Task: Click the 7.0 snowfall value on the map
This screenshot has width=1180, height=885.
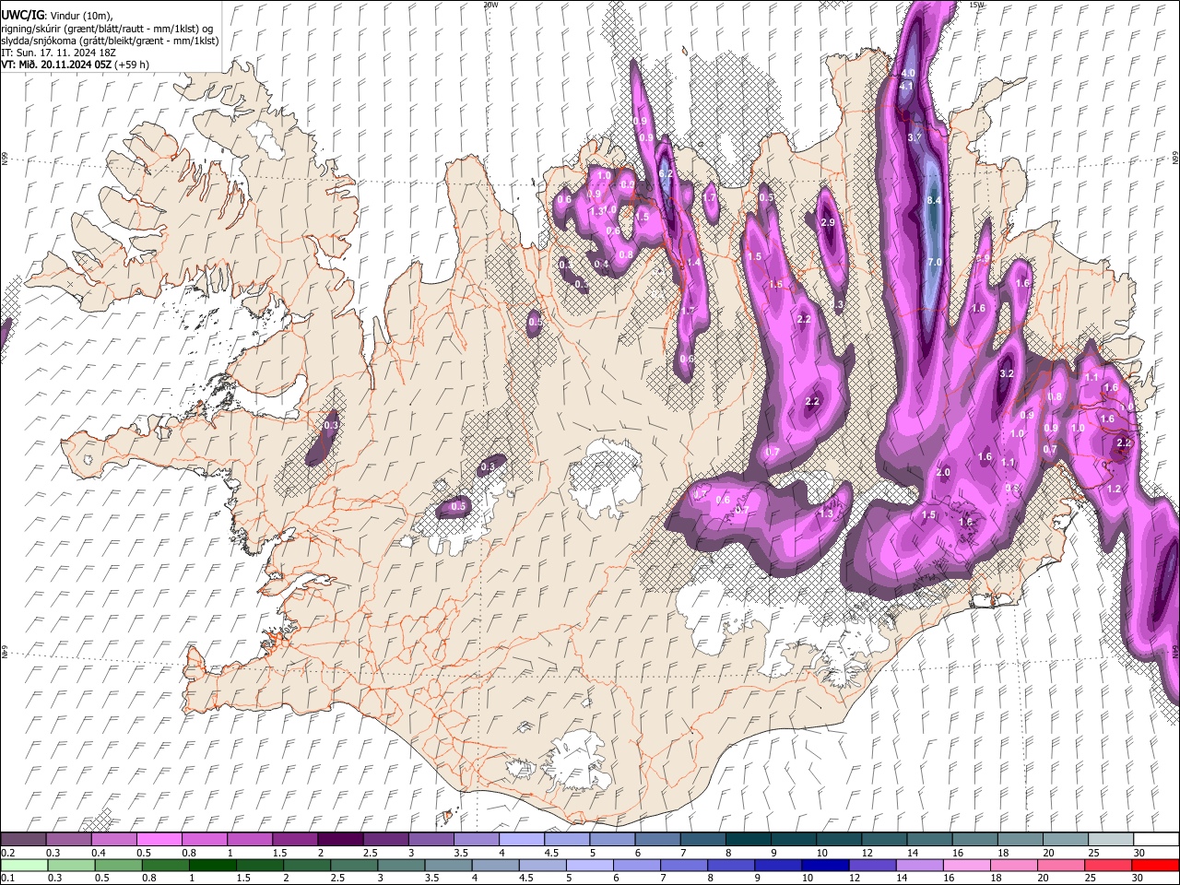Action: (x=935, y=263)
